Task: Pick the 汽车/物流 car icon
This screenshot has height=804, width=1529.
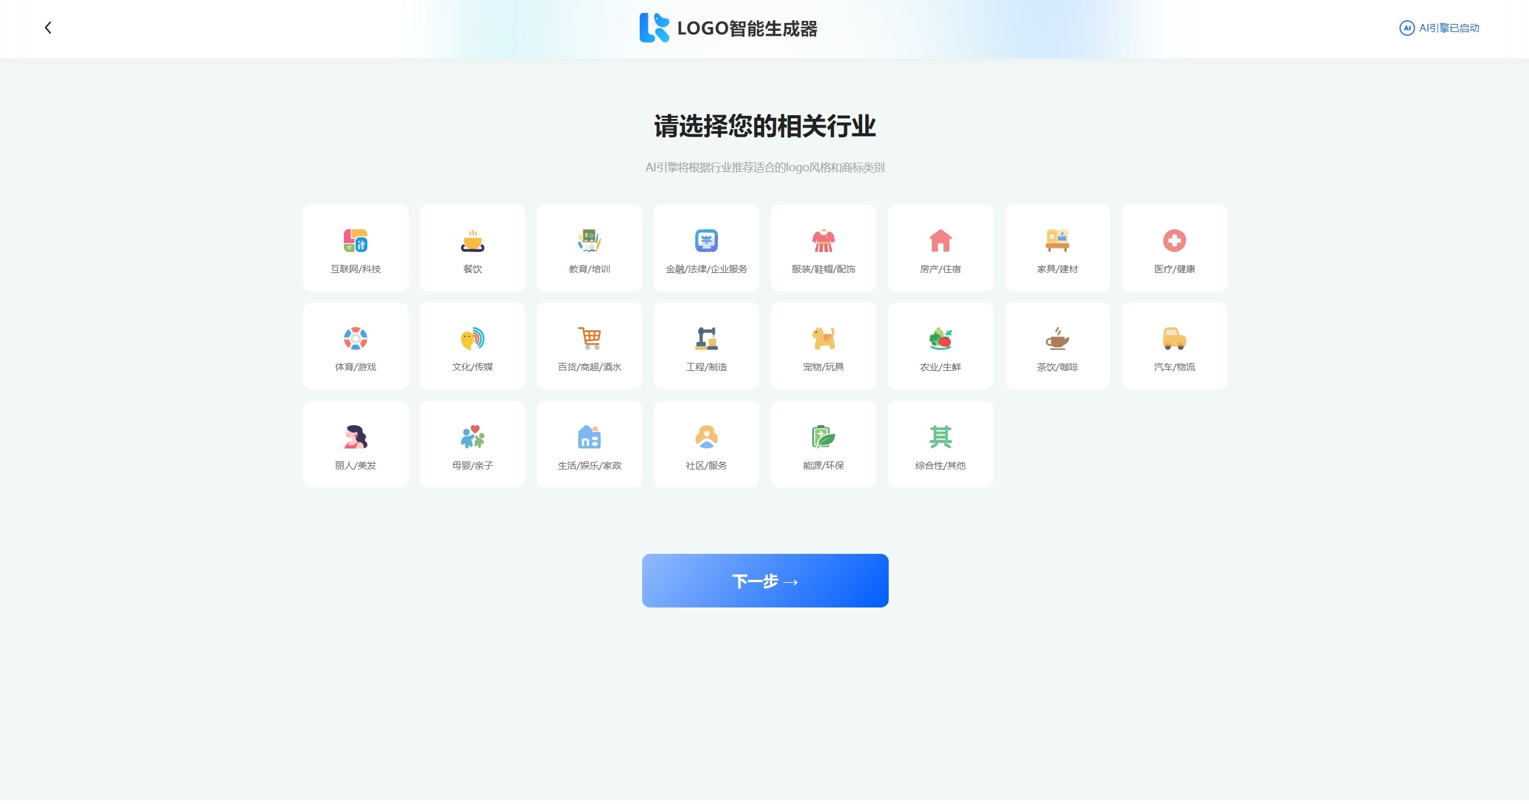Action: (x=1175, y=338)
